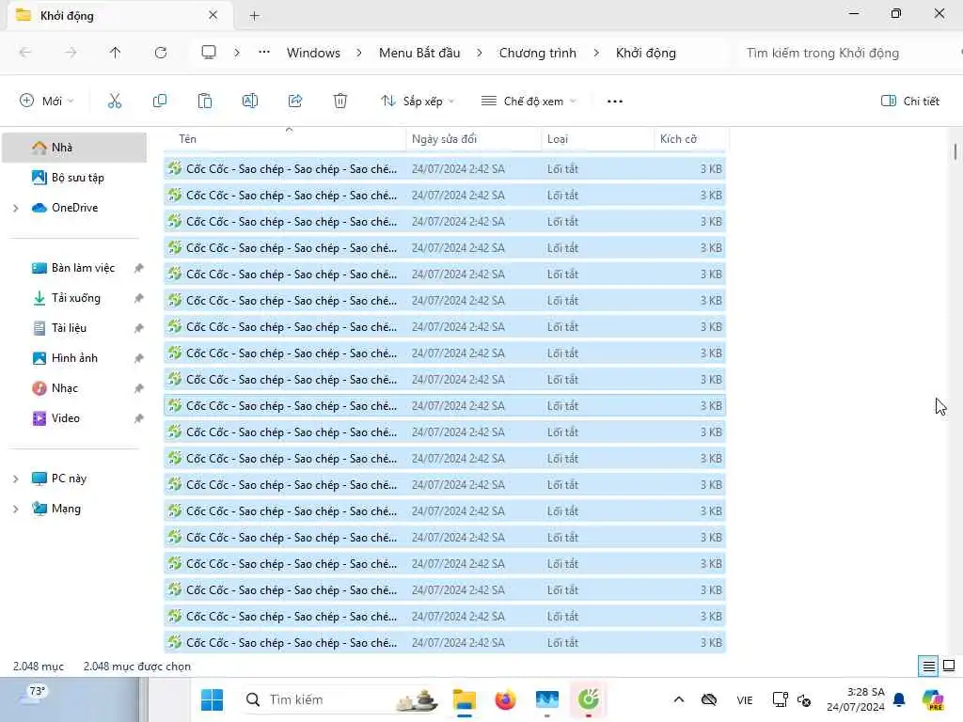The image size is (963, 722).
Task: Sort by the Tên column header
Action: pos(285,139)
